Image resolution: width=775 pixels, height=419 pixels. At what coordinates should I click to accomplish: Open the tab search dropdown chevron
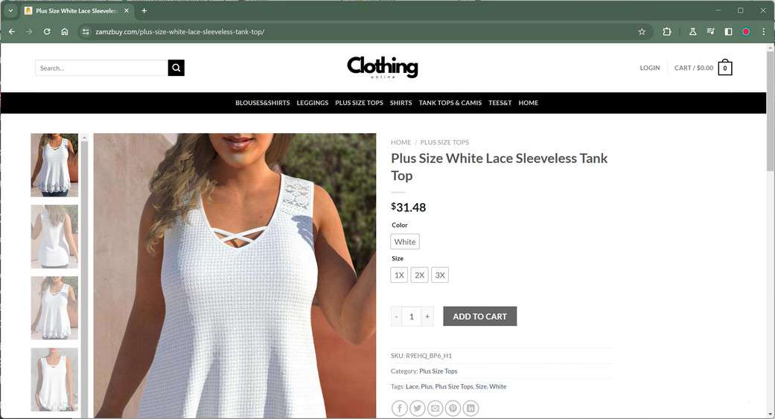10,10
